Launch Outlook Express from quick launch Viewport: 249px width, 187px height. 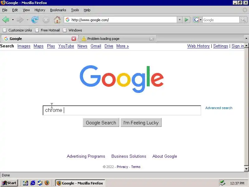(x=40, y=183)
